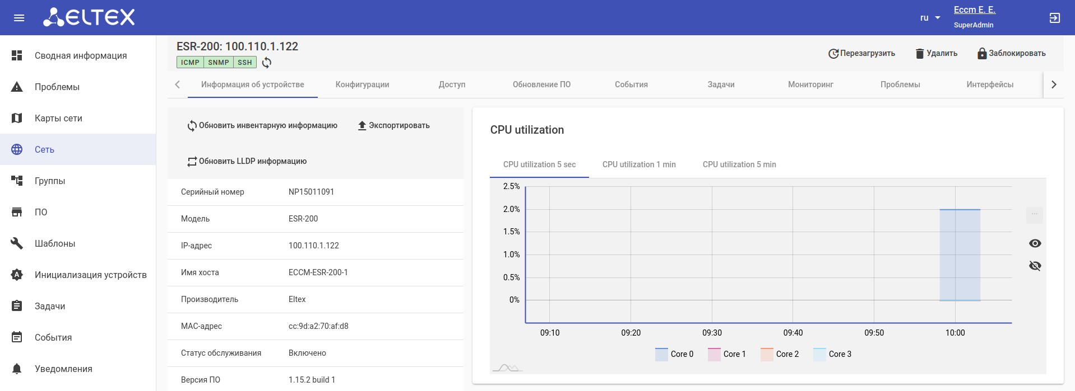Hide all chart series with crossed-eye icon
The image size is (1075, 391).
click(x=1035, y=266)
